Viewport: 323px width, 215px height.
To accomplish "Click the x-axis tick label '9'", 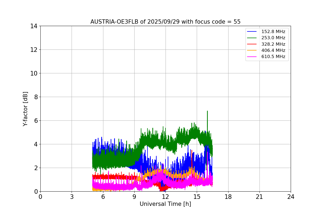I will (x=134, y=197).
